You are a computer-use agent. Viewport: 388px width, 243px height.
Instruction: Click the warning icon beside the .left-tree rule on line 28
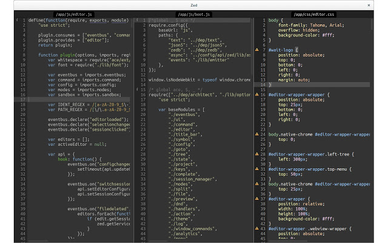(257, 154)
